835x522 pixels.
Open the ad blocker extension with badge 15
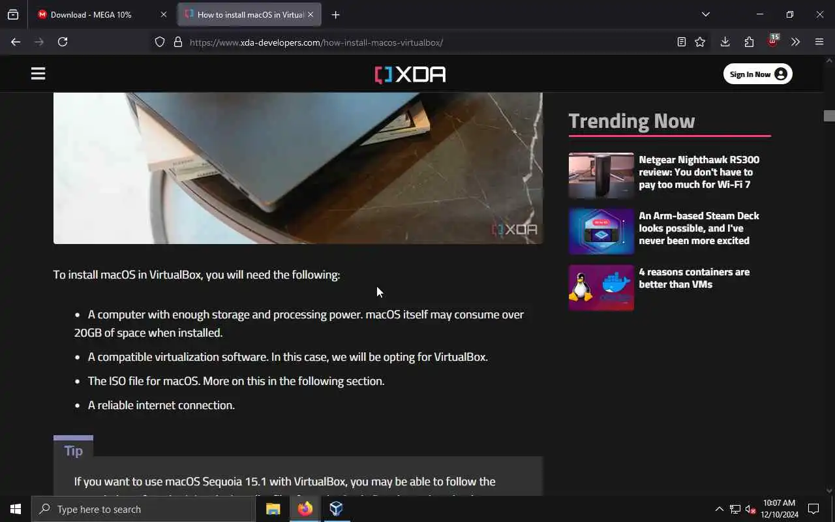tap(773, 41)
